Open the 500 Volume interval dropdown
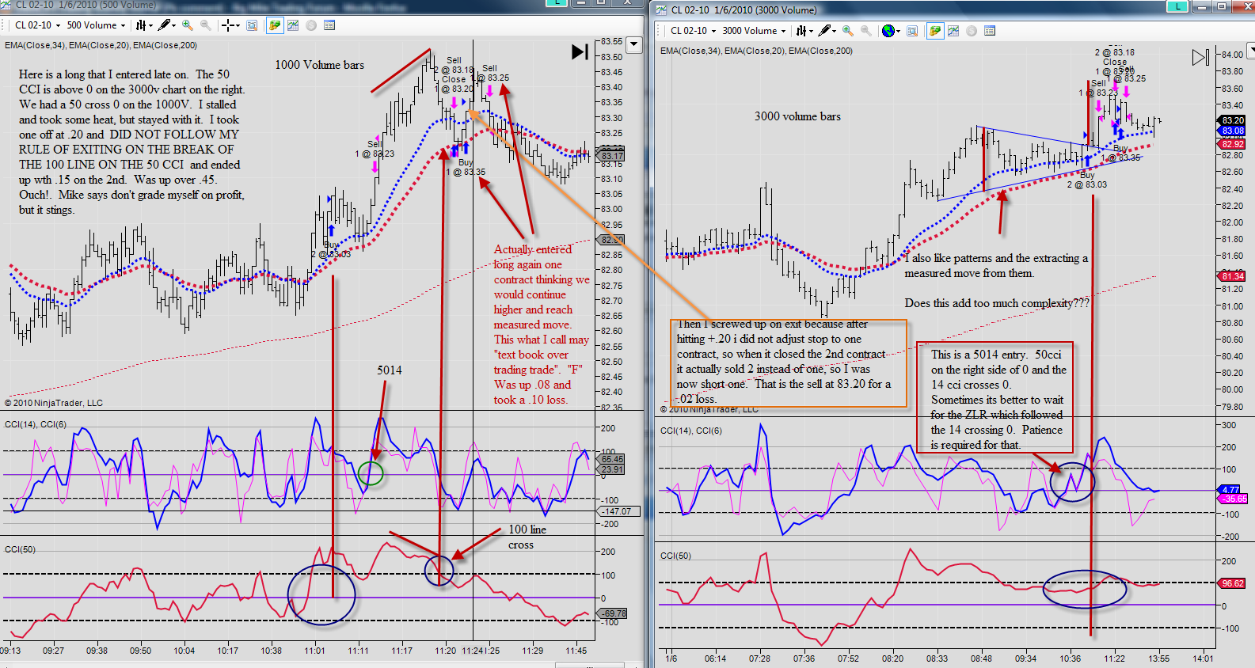The height and width of the screenshot is (668, 1255). [x=96, y=25]
